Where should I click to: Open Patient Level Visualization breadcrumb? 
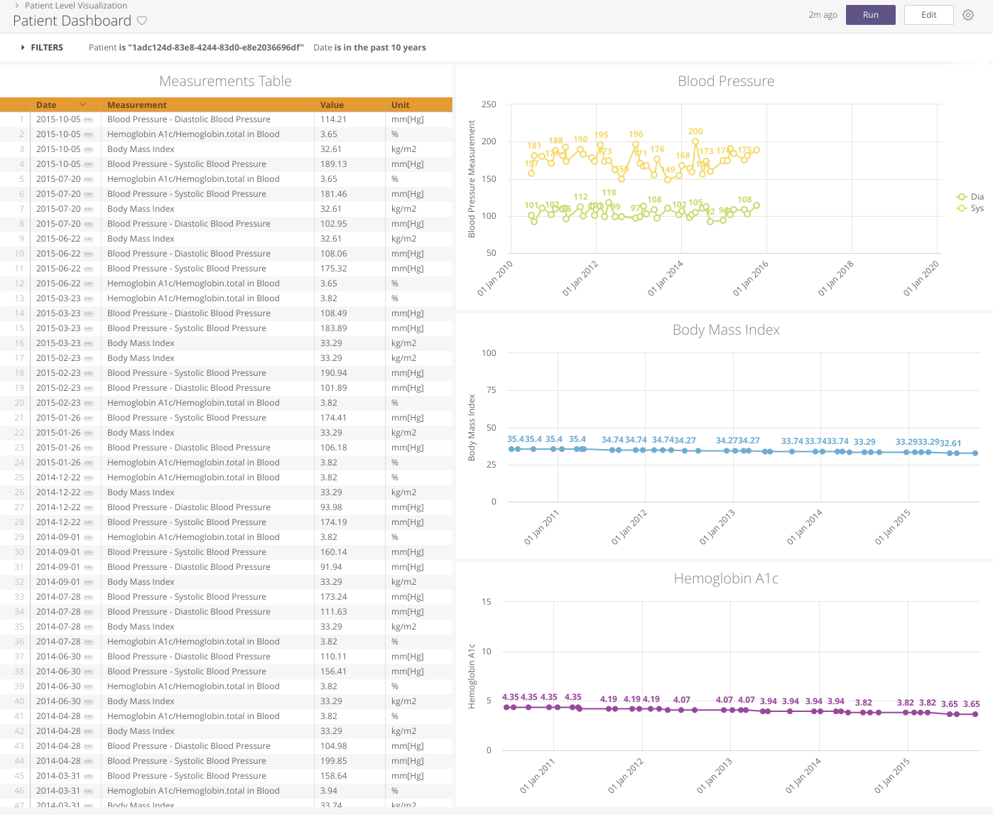(76, 6)
